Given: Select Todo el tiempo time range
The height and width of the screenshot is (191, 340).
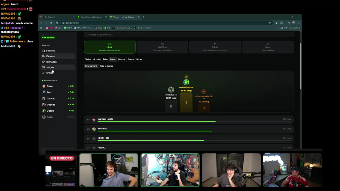Looking at the screenshot, I should [107, 66].
